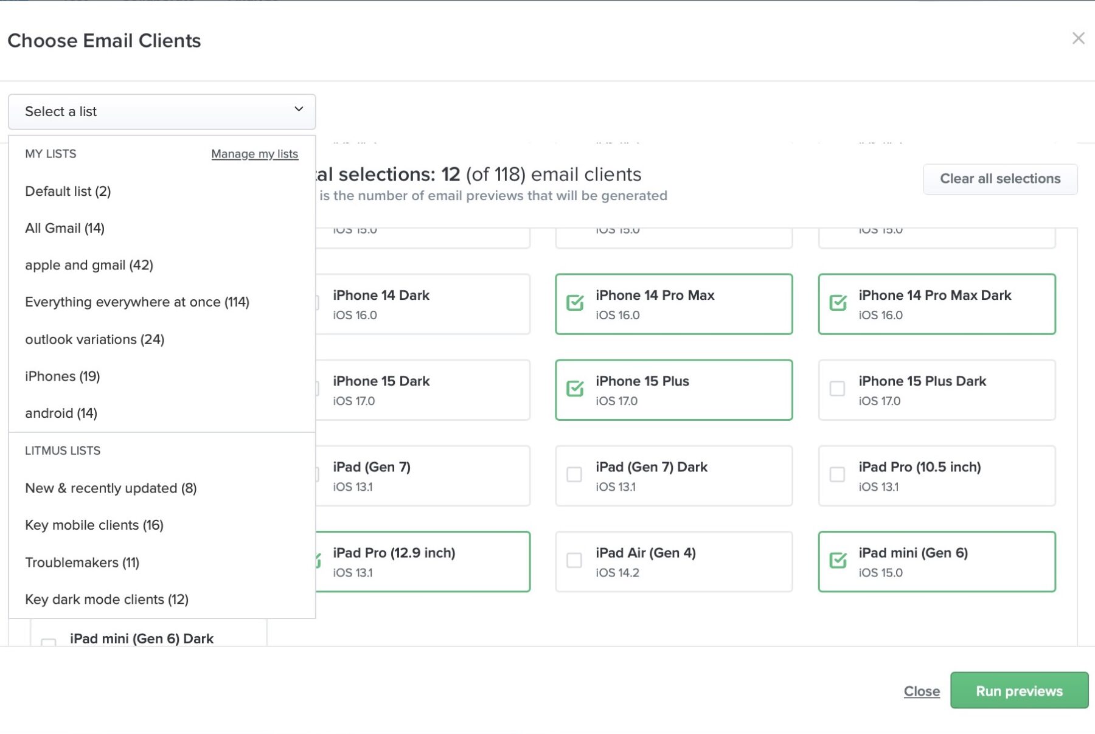Click the total selections count text

[479, 175]
